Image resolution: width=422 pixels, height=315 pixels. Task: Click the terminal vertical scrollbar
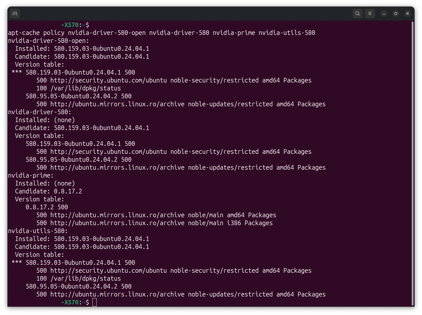click(413, 164)
